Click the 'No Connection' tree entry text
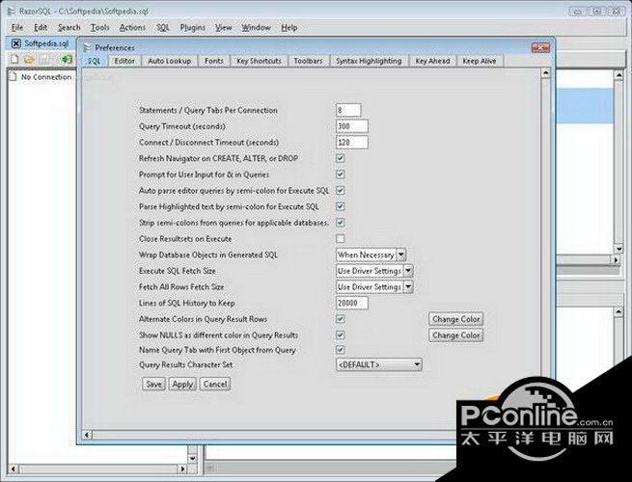 46,77
